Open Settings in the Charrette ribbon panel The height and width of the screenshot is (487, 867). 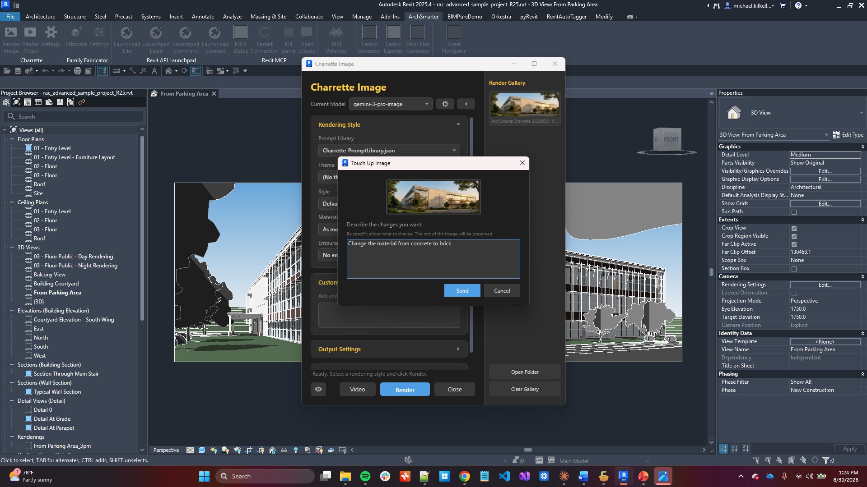point(51,37)
